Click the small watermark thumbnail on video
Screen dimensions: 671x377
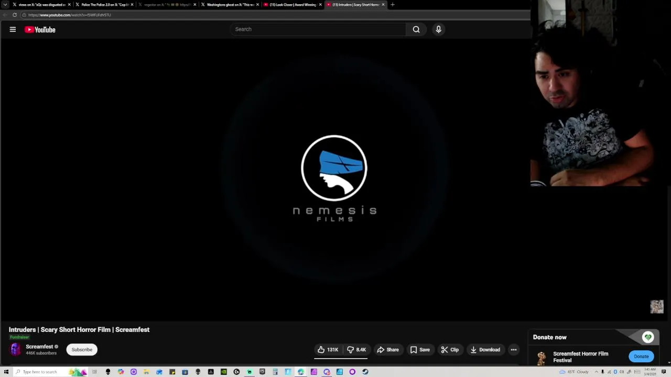pos(657,306)
